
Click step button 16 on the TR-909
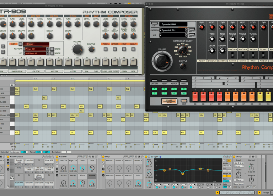[x=133, y=62]
